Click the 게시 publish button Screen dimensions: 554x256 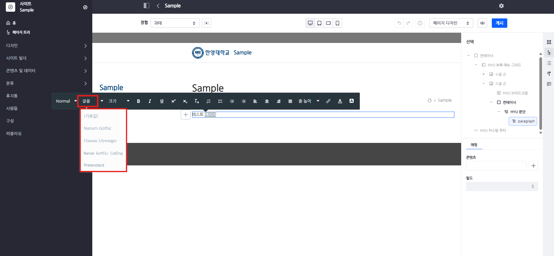[x=499, y=23]
